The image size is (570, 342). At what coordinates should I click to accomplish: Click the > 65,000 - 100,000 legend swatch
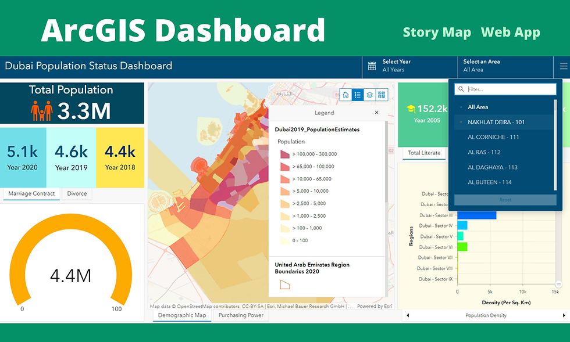click(x=285, y=167)
